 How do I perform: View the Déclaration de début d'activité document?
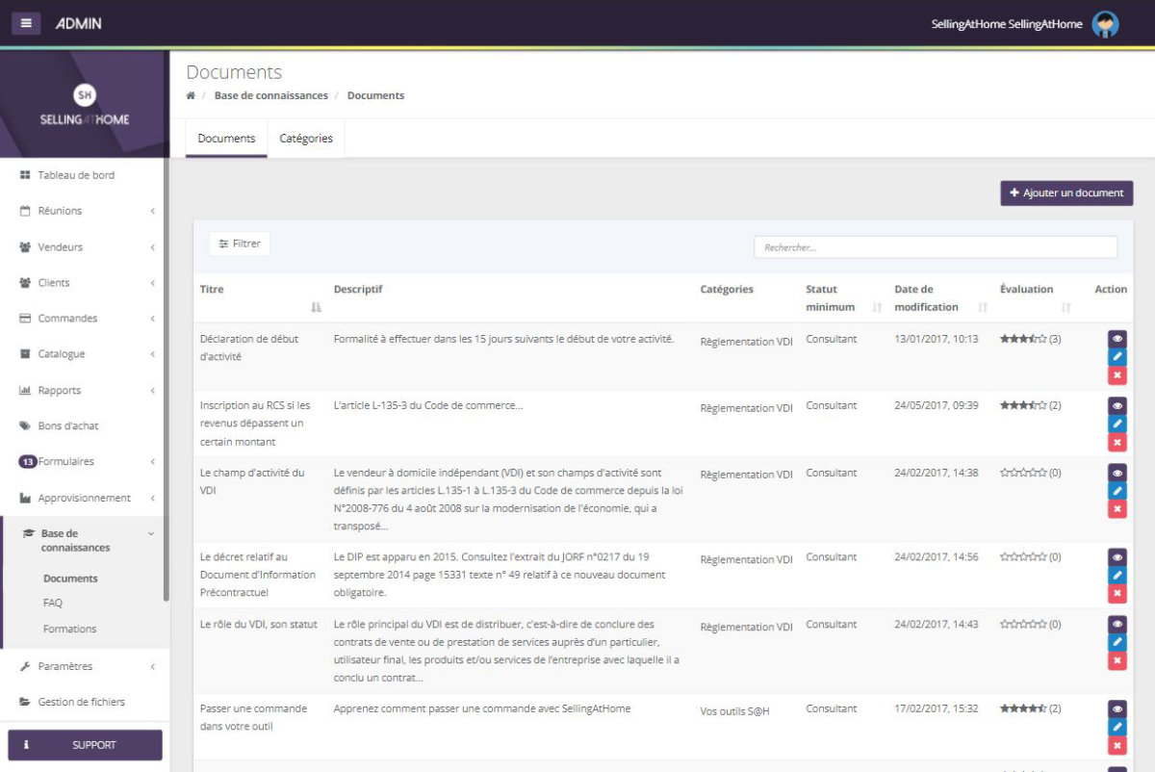click(x=1117, y=339)
